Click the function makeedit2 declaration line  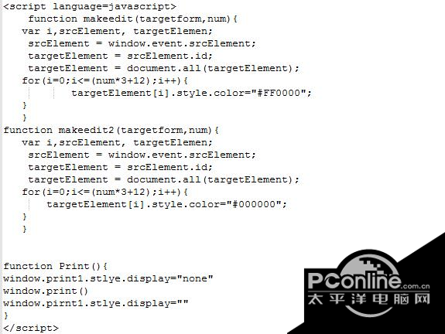pos(111,130)
